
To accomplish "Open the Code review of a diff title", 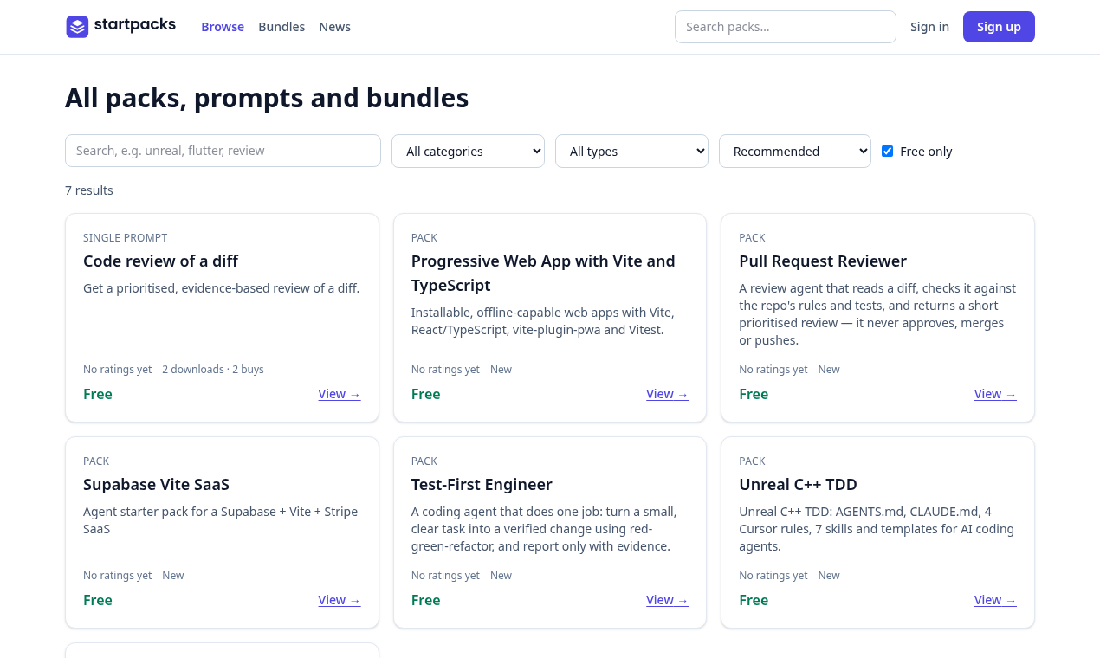I will [160, 261].
